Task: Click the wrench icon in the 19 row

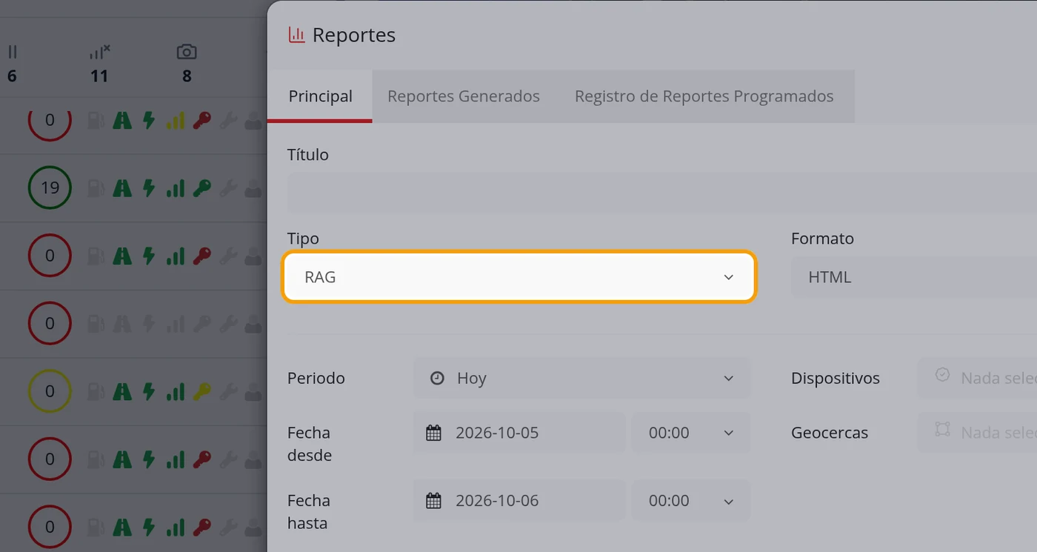Action: click(228, 188)
